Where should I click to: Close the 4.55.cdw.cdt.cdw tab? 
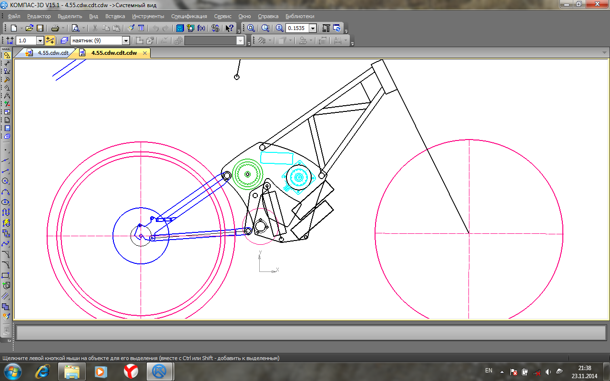coord(145,53)
